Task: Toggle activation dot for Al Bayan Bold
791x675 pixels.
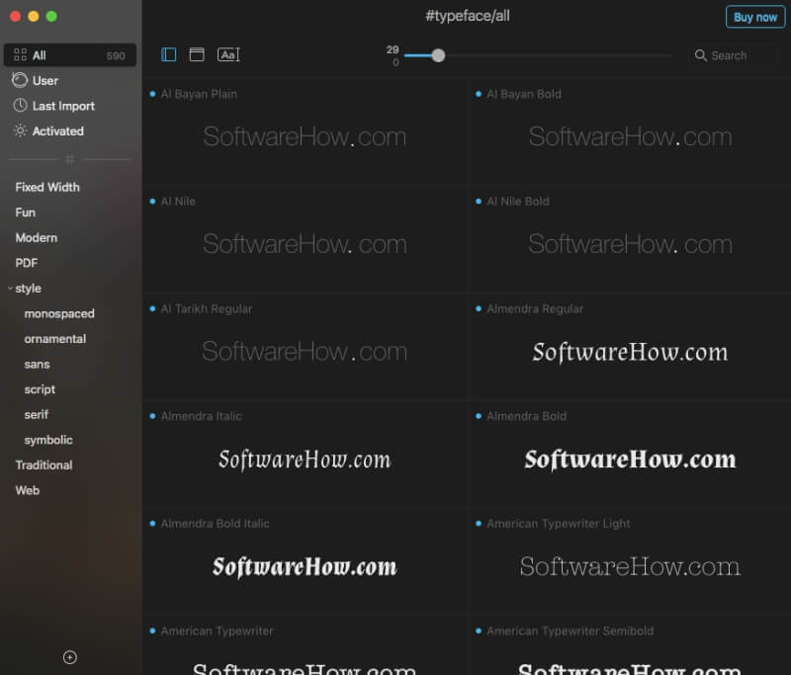Action: [479, 94]
